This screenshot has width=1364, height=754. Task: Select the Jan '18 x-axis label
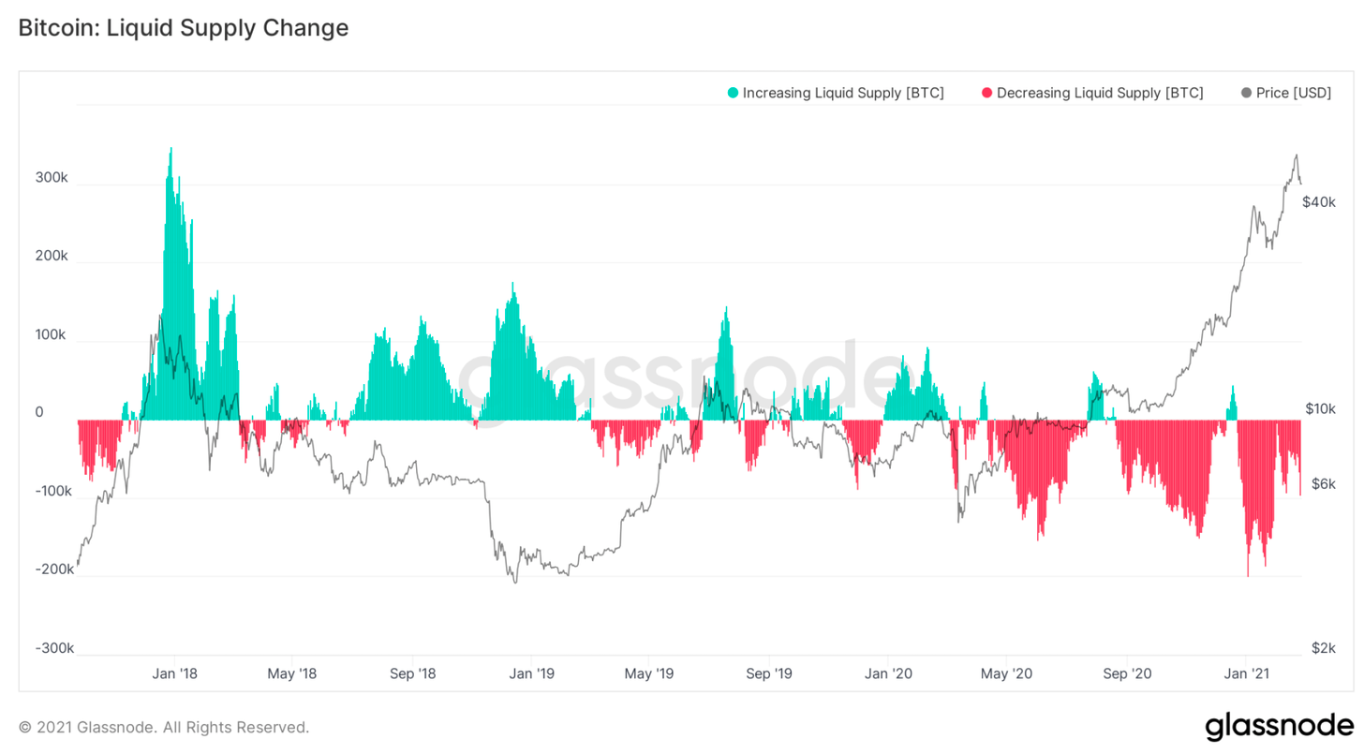(175, 673)
